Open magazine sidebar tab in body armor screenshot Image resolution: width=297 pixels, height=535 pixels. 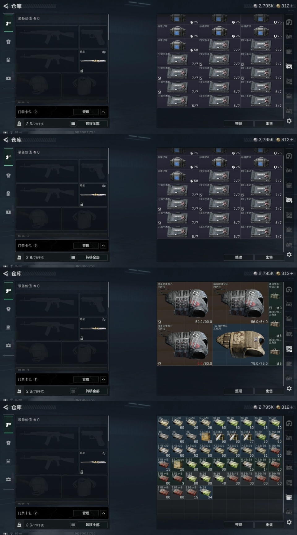[x=8, y=327]
